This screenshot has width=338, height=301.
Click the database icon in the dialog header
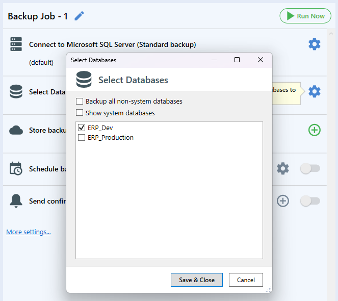pyautogui.click(x=84, y=80)
